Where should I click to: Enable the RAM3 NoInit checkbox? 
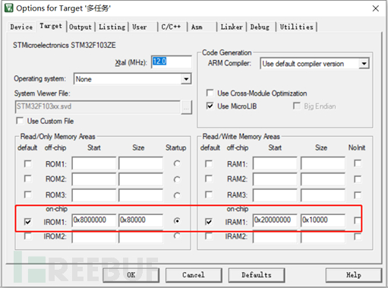358,195
